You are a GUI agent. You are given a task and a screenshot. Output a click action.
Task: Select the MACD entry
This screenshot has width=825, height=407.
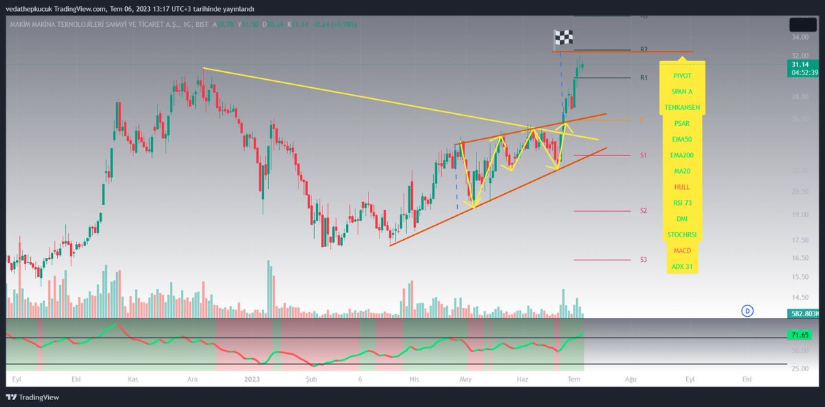pyautogui.click(x=682, y=250)
